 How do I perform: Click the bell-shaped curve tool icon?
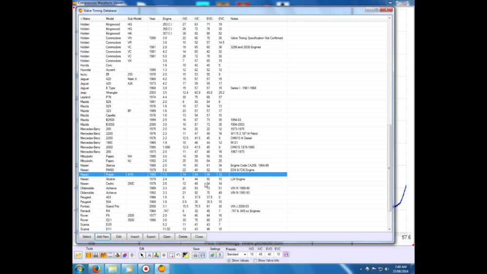point(117,255)
